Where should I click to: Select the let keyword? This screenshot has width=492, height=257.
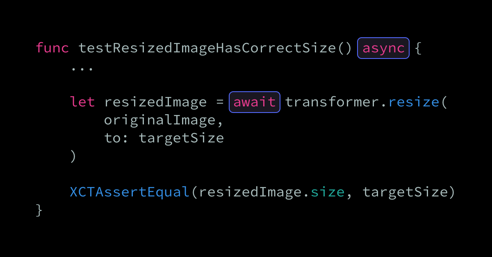[82, 102]
